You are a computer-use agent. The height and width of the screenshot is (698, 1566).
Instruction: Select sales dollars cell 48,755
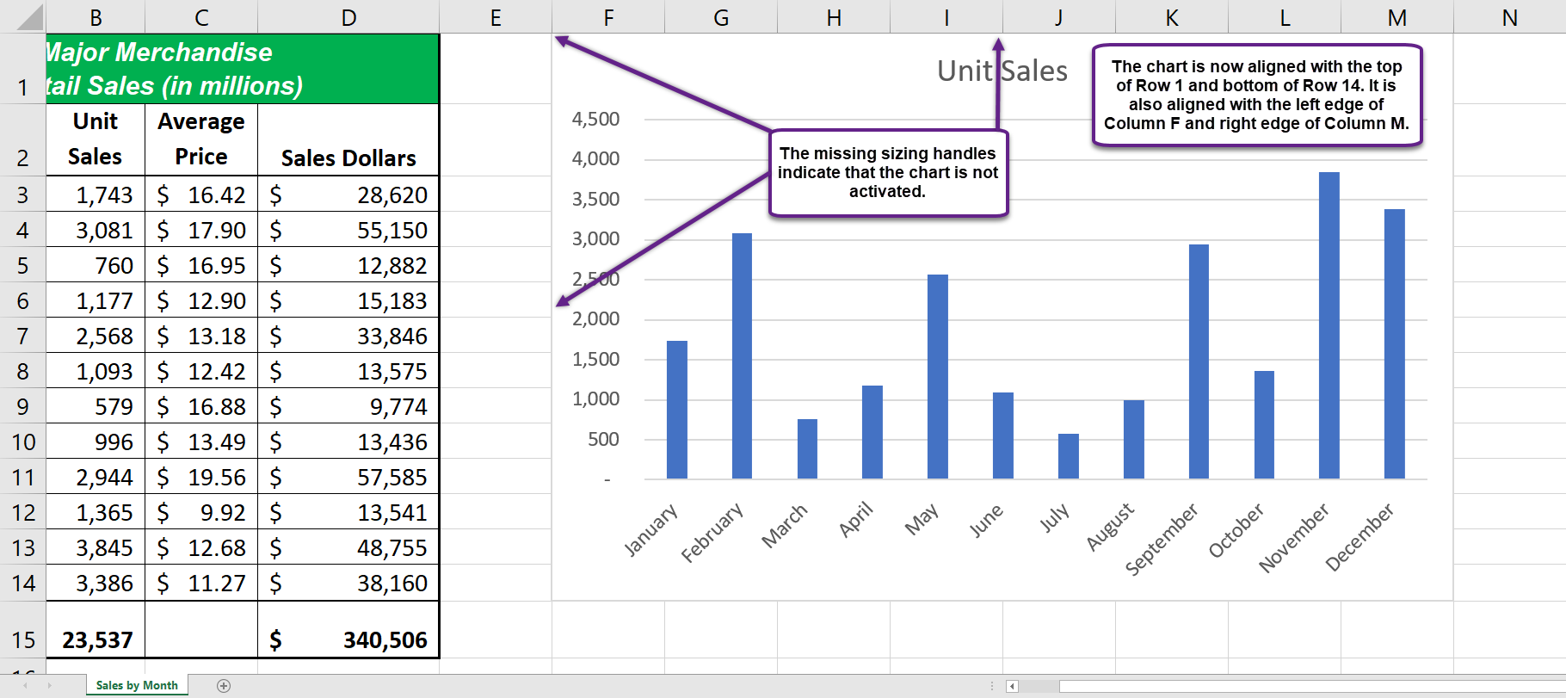point(348,547)
